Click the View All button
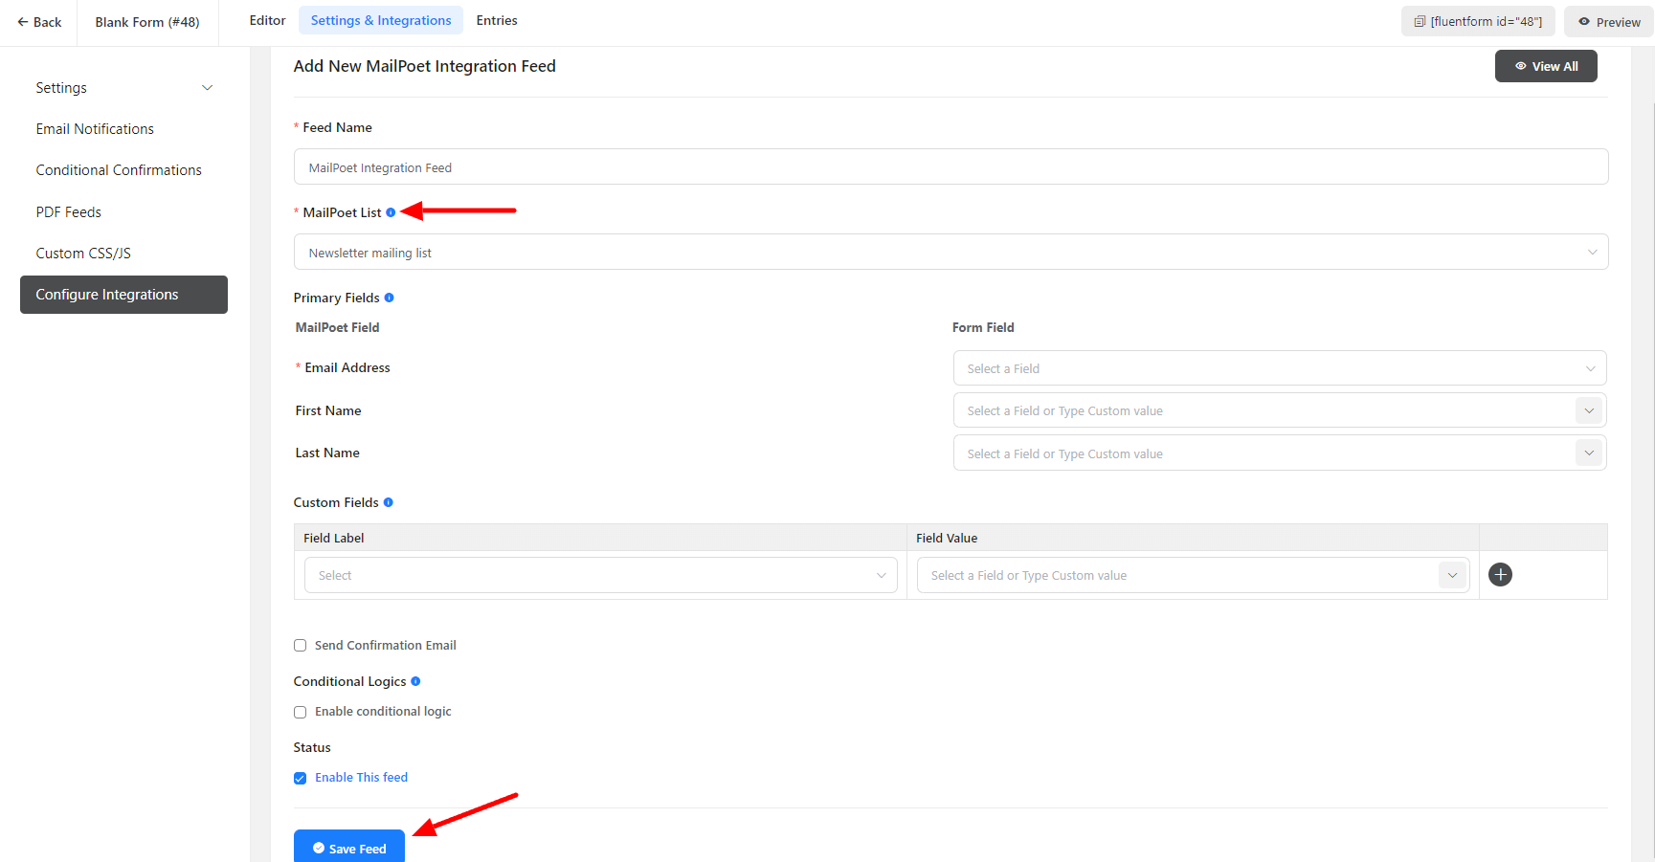The height and width of the screenshot is (862, 1655). coord(1545,66)
